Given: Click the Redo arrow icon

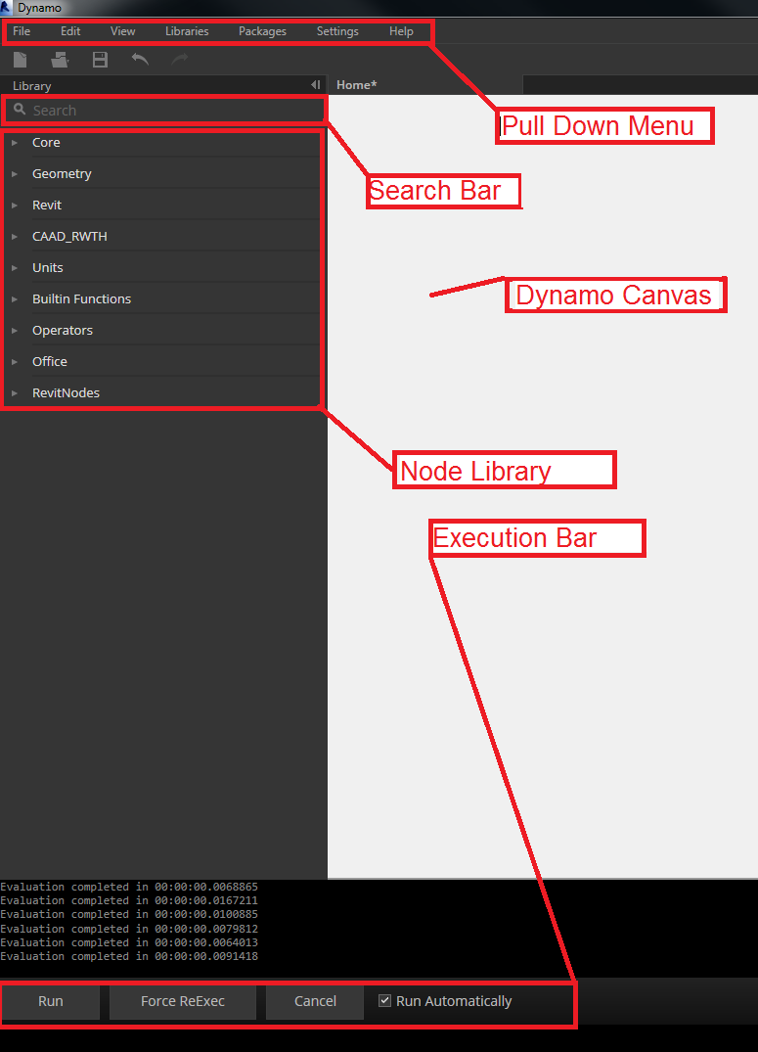Looking at the screenshot, I should 180,60.
